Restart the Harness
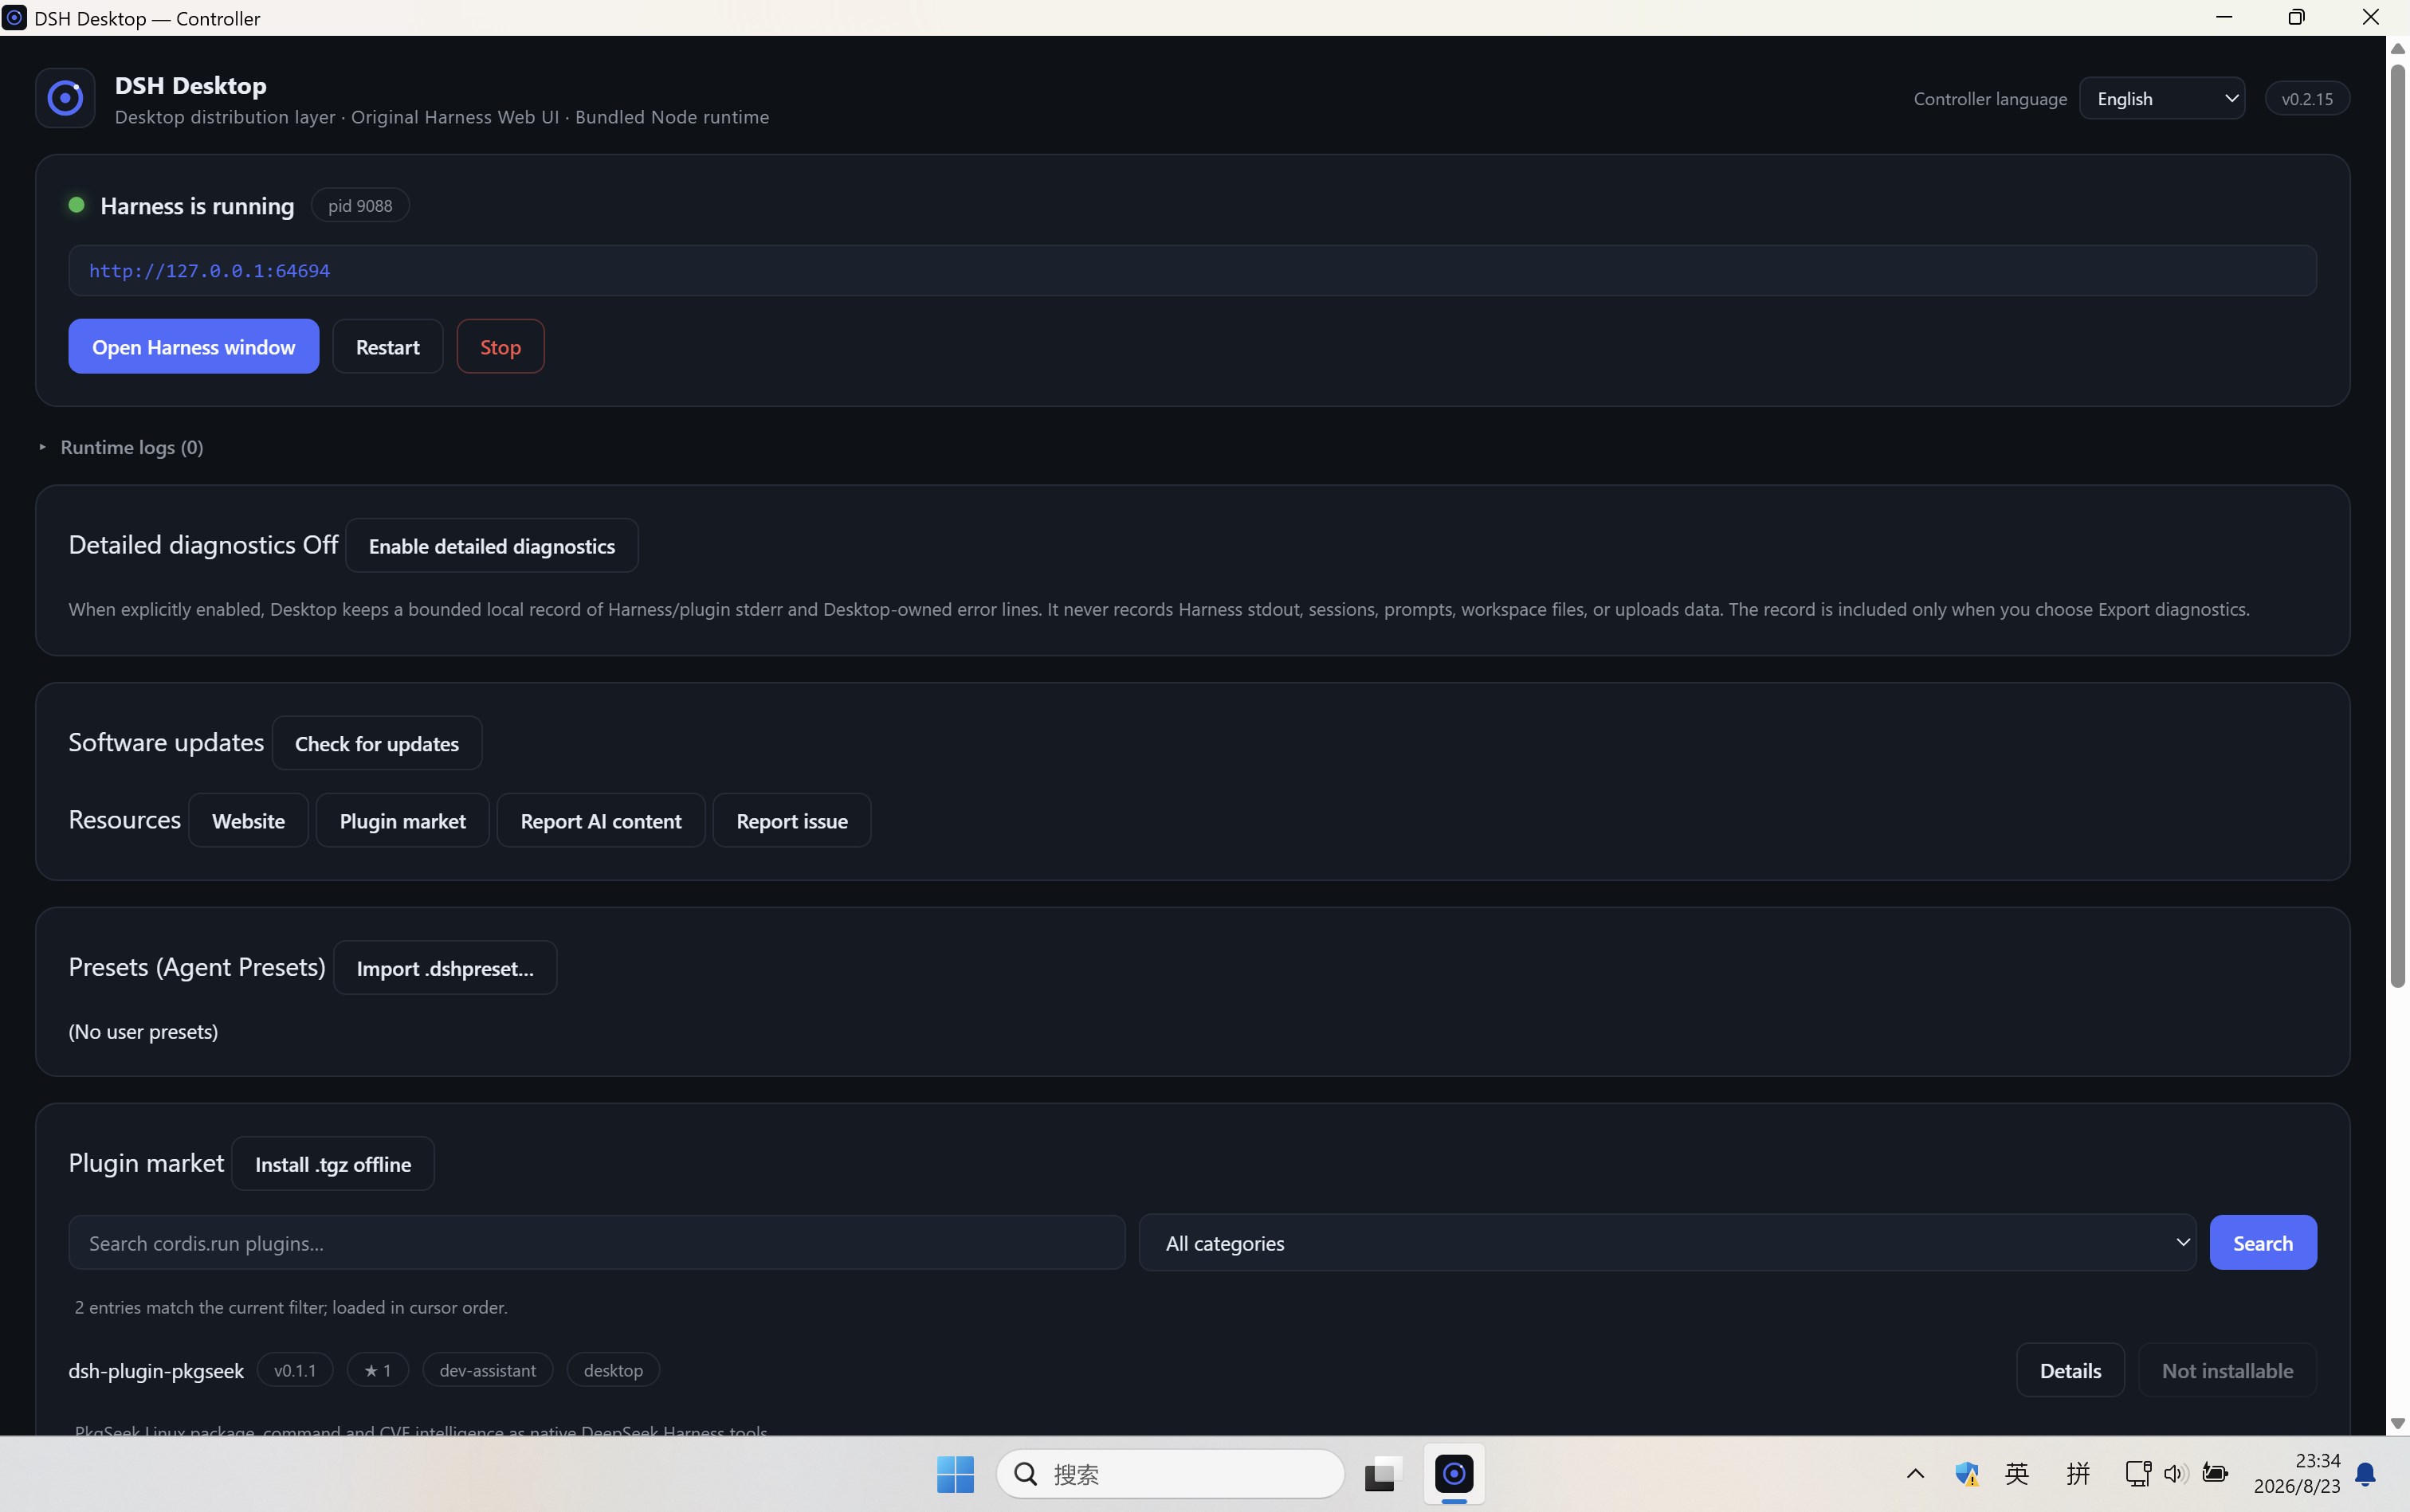Viewport: 2410px width, 1512px height. (387, 346)
